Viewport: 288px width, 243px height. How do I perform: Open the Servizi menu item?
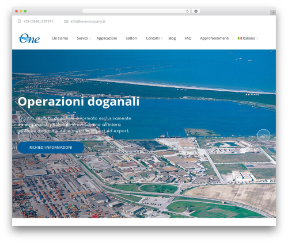(82, 38)
